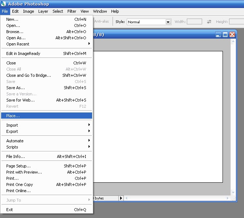Click the horizontal scrollbar right arrow
Image resolution: width=244 pixels, height=218 pixels.
tap(228, 198)
